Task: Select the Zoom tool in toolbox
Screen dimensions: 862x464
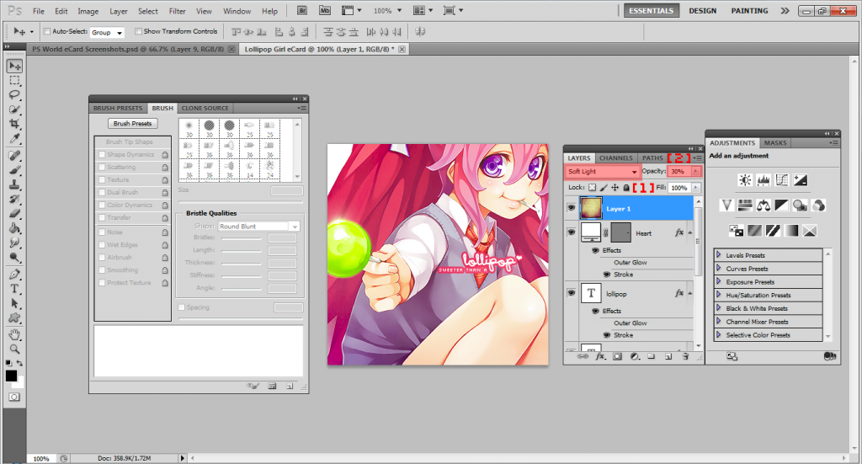Action: click(15, 349)
